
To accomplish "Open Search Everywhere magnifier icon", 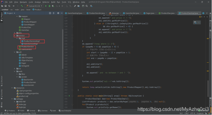I will pyautogui.click(x=87, y=6).
